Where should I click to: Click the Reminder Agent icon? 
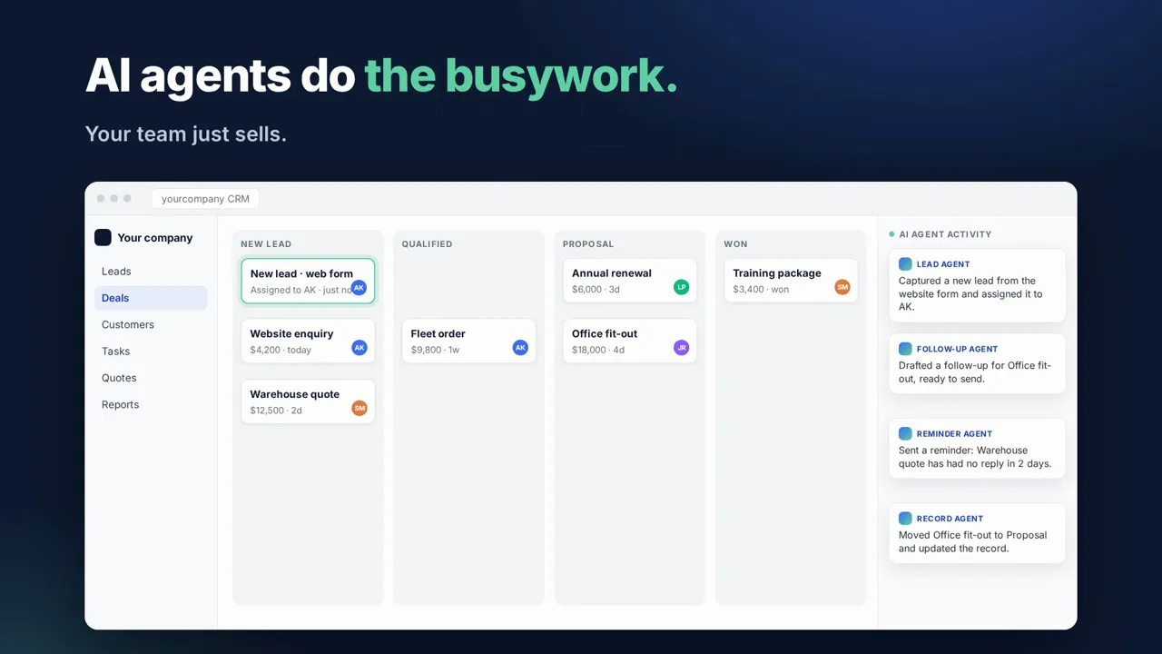pyautogui.click(x=905, y=433)
